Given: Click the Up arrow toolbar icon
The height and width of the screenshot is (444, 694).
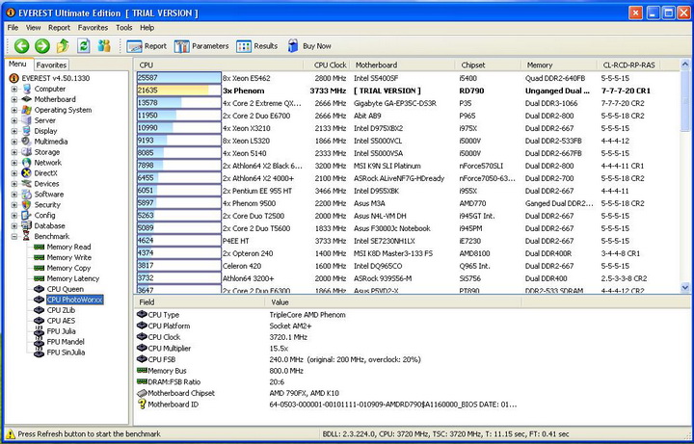Looking at the screenshot, I should tap(63, 45).
